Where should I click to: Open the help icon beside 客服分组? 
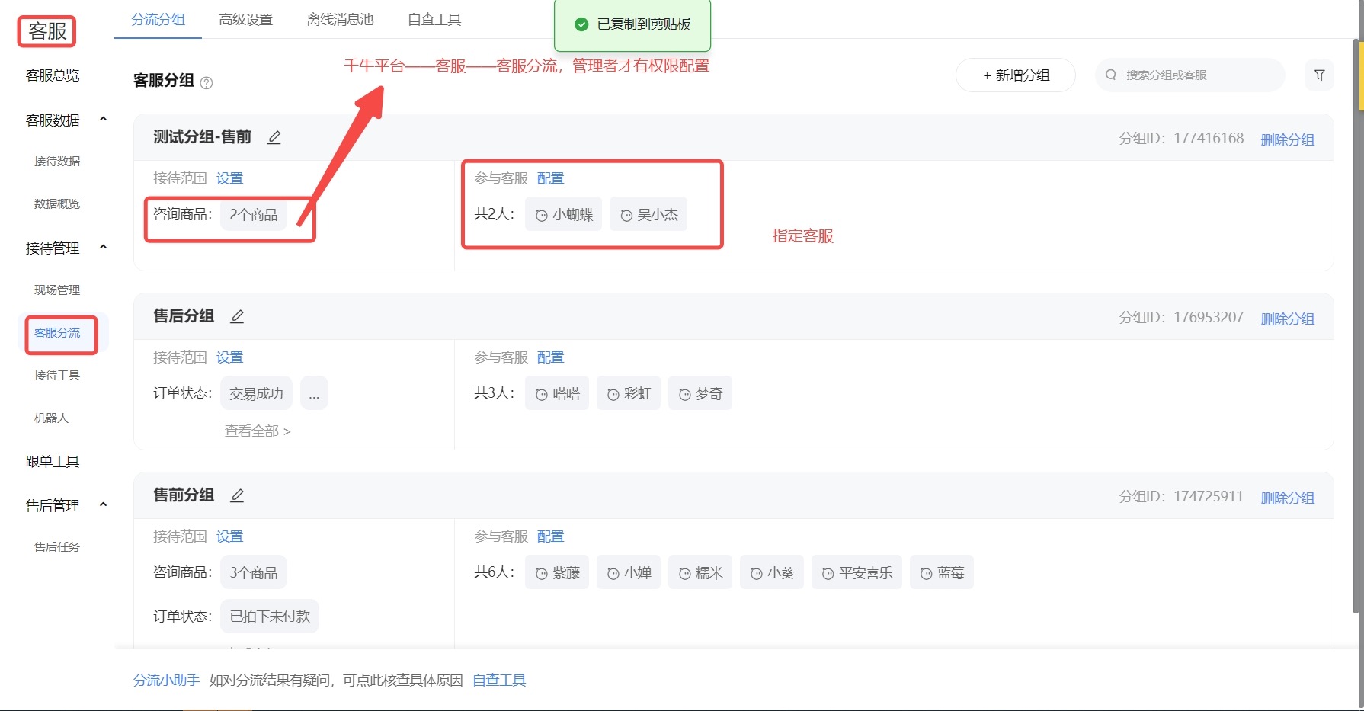206,82
